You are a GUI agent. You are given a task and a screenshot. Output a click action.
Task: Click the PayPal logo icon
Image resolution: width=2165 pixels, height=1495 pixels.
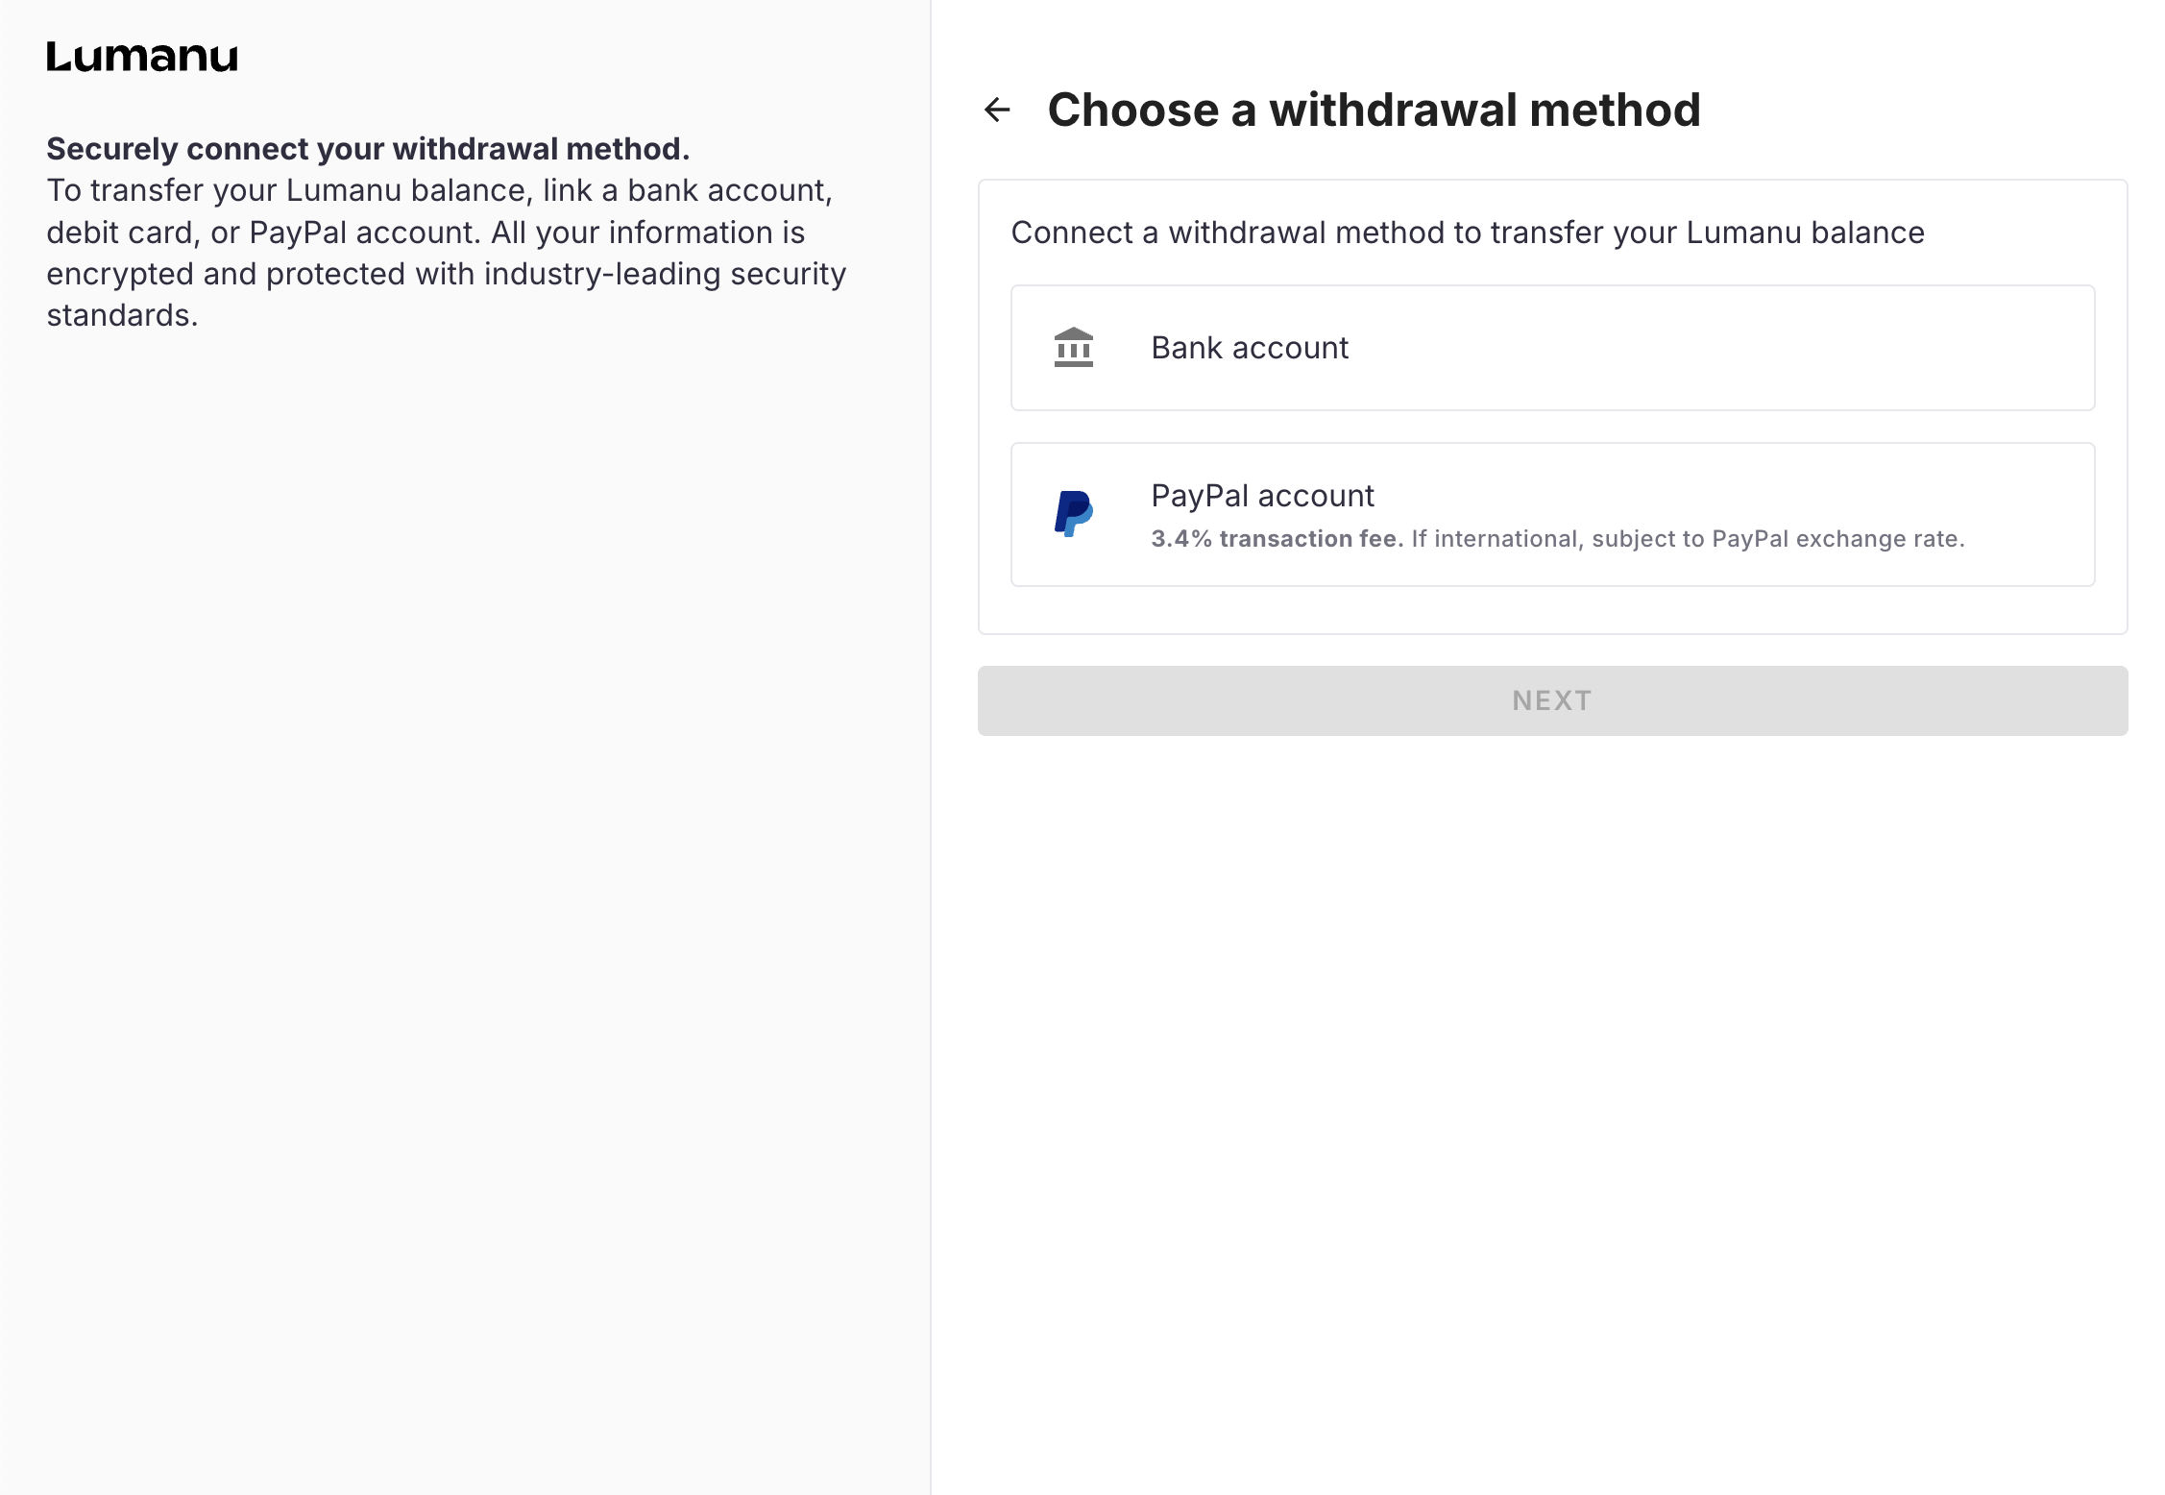click(x=1073, y=514)
